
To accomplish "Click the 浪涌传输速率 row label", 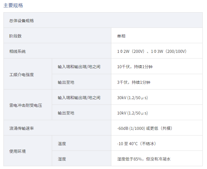I will [21, 128].
